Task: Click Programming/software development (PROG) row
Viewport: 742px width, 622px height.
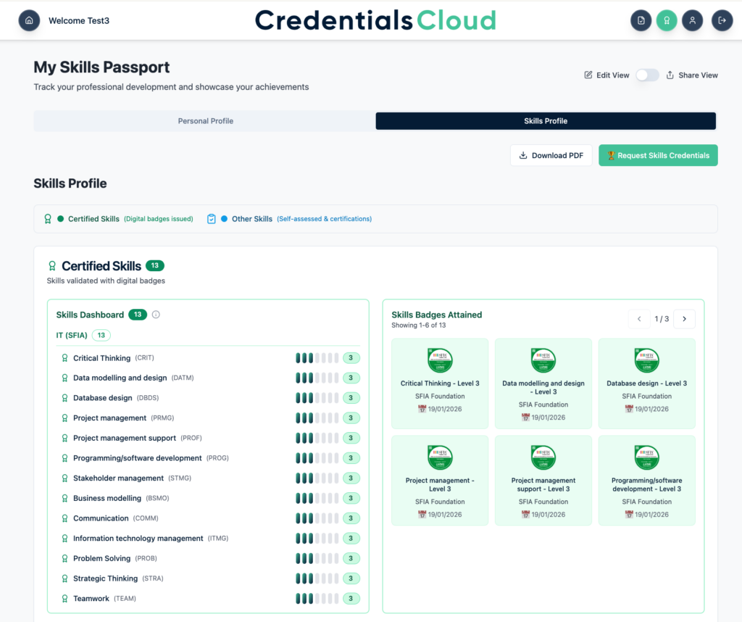Action: pyautogui.click(x=208, y=457)
